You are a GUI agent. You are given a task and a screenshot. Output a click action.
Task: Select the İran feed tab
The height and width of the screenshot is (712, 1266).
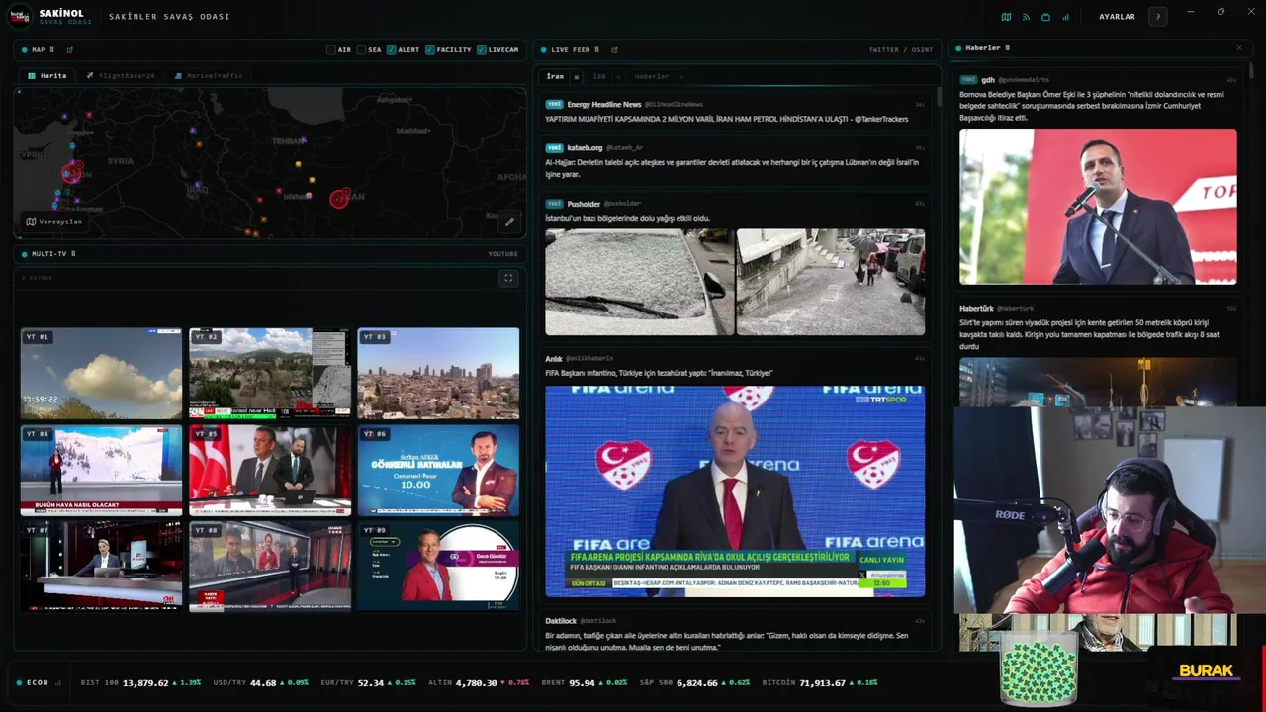[x=555, y=76]
